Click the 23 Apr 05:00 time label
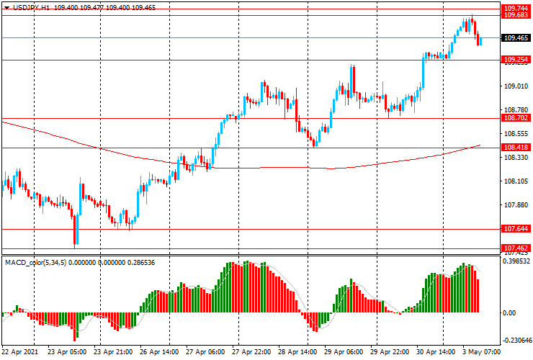 point(66,351)
